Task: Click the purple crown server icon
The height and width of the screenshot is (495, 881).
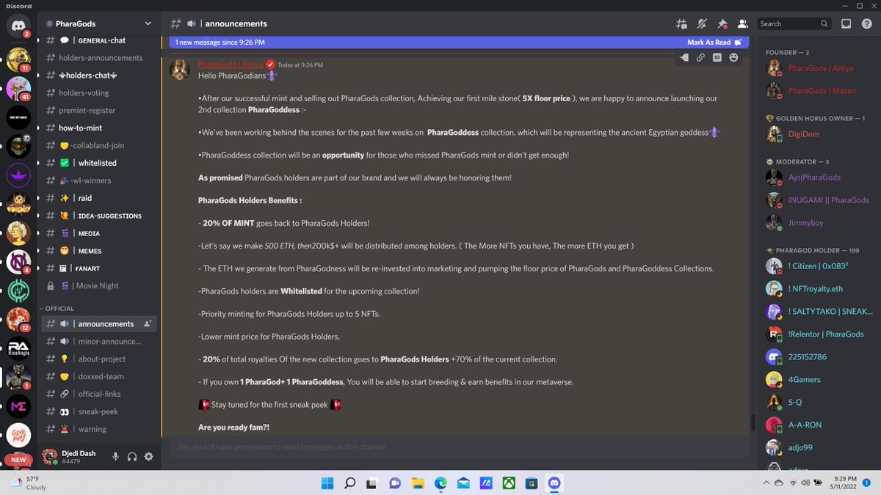Action: tap(18, 175)
